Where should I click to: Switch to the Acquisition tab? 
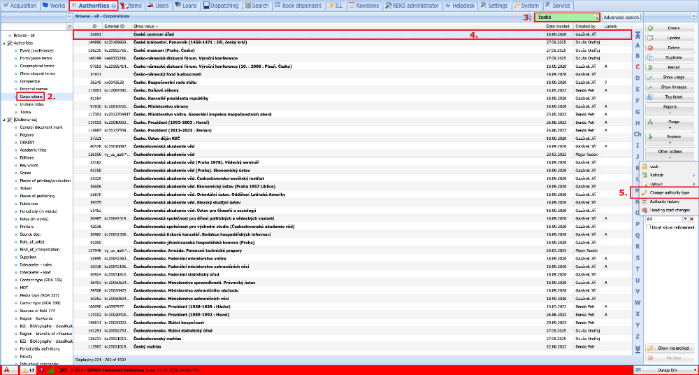pos(20,6)
